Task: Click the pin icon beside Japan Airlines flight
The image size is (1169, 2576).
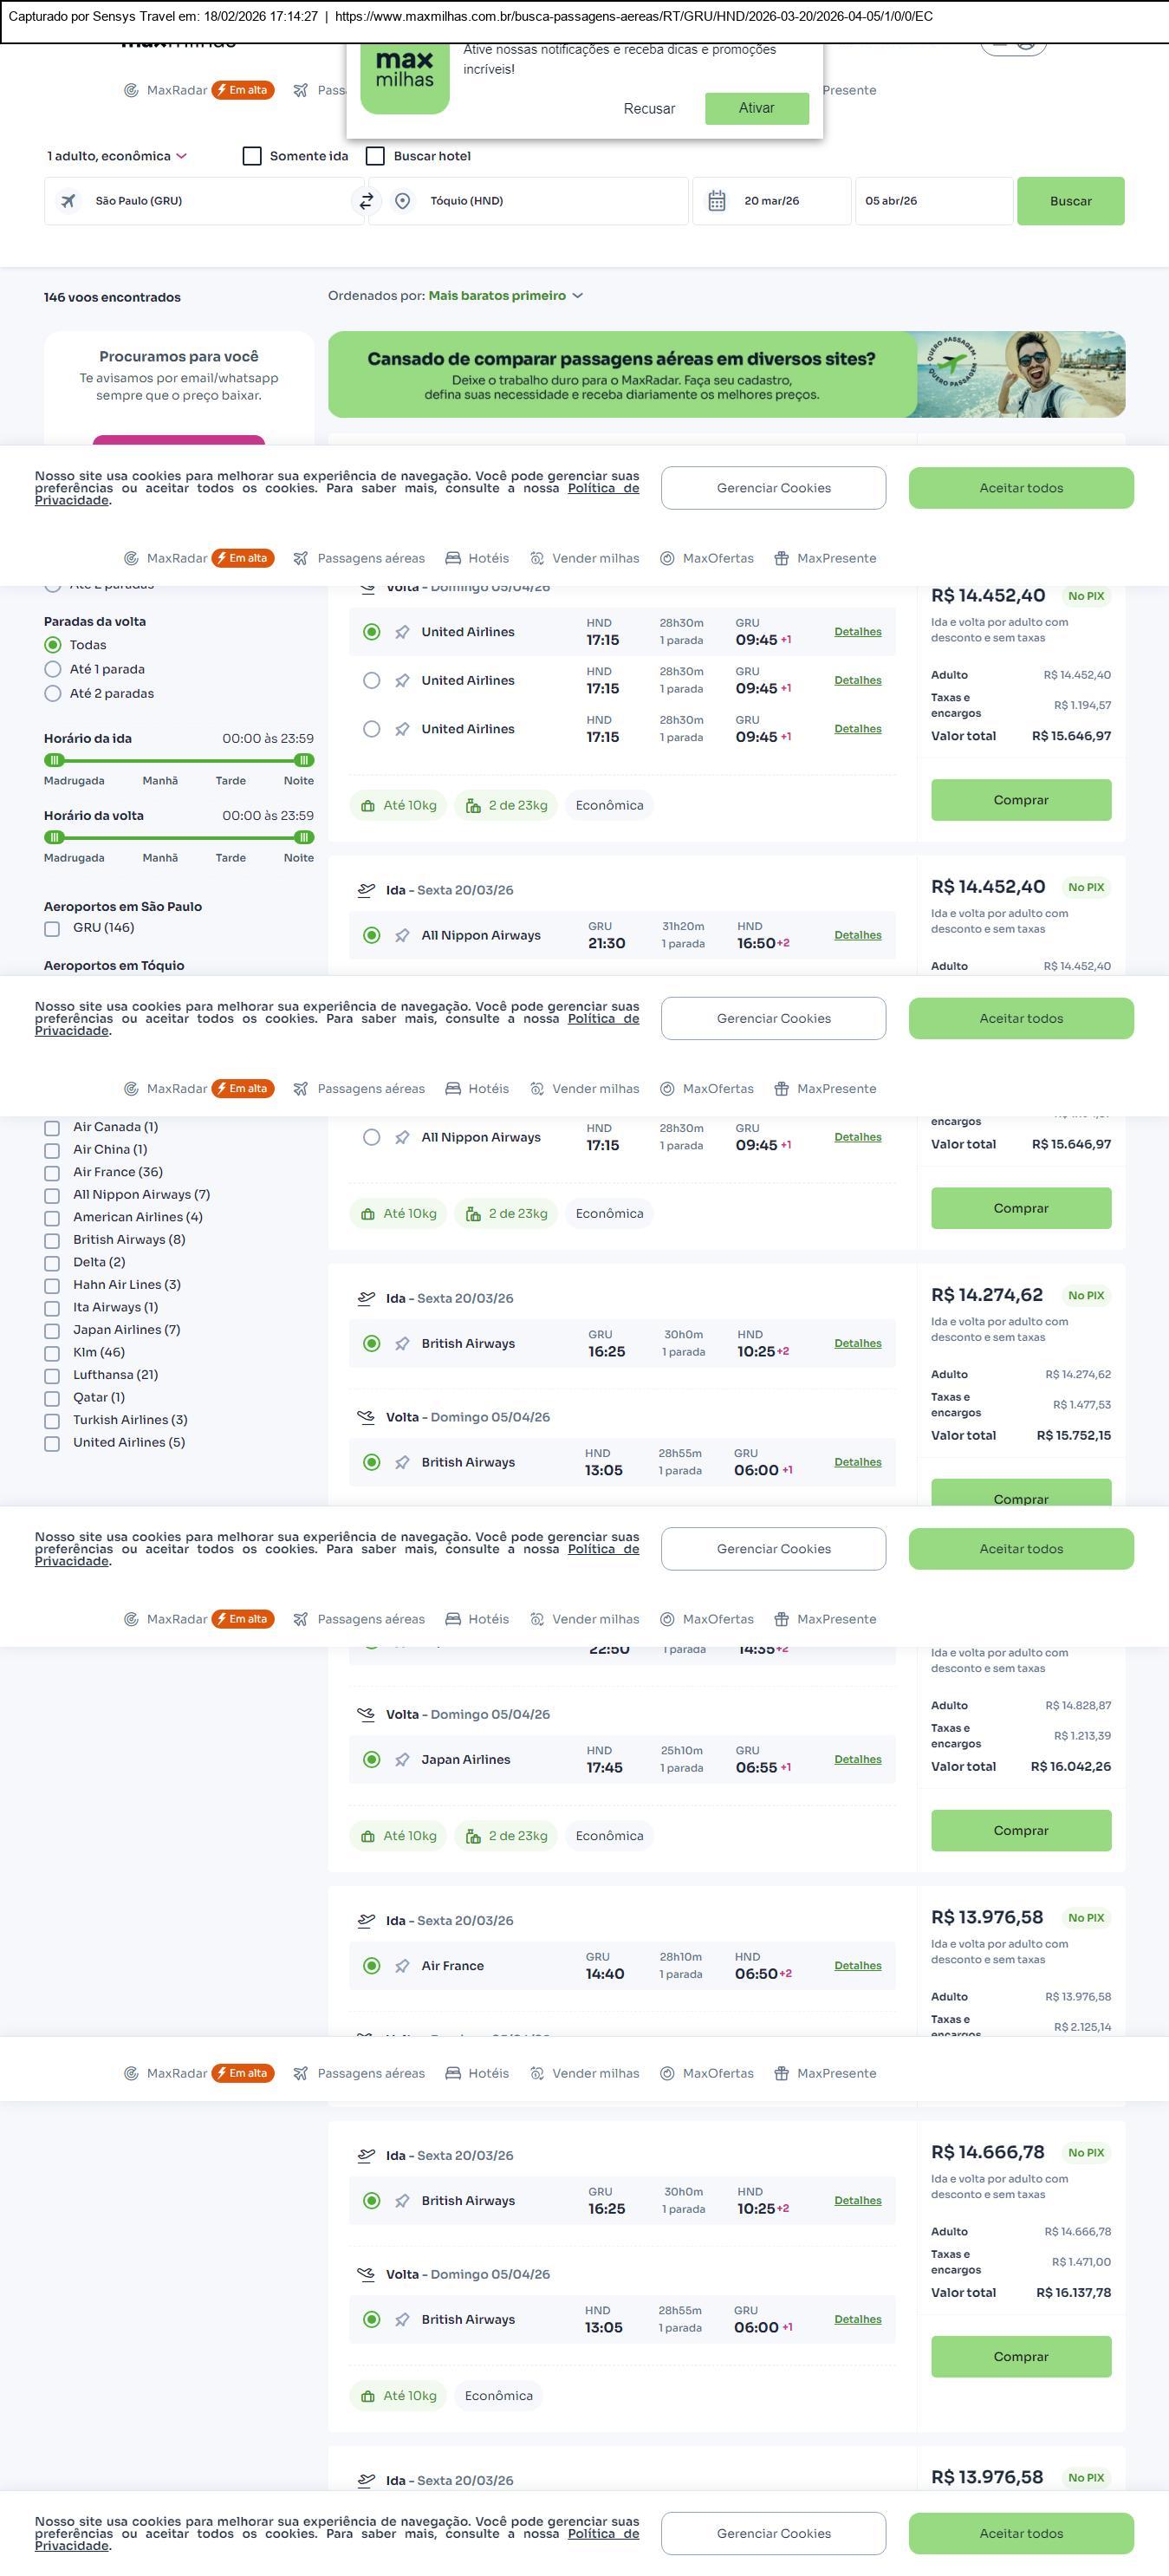Action: (402, 1759)
